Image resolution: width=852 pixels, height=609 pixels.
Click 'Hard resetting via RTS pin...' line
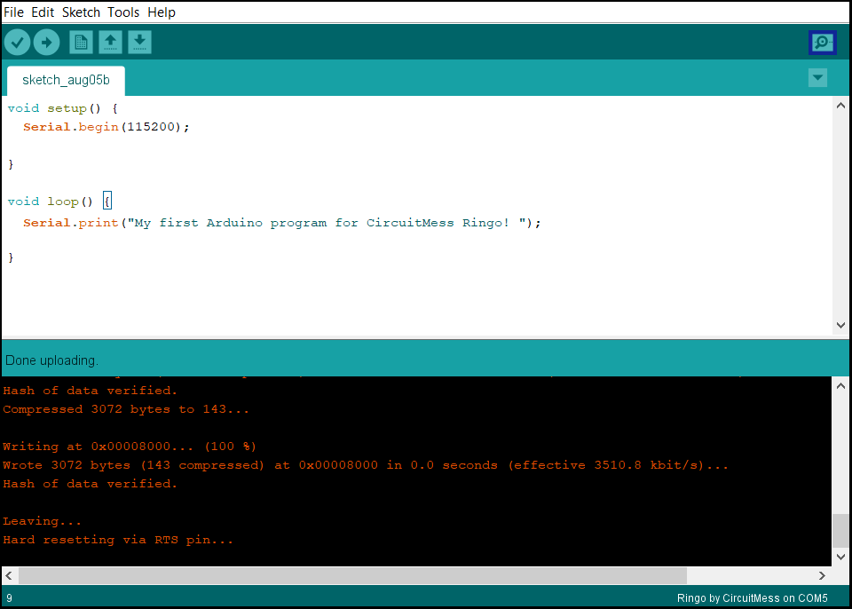(118, 540)
